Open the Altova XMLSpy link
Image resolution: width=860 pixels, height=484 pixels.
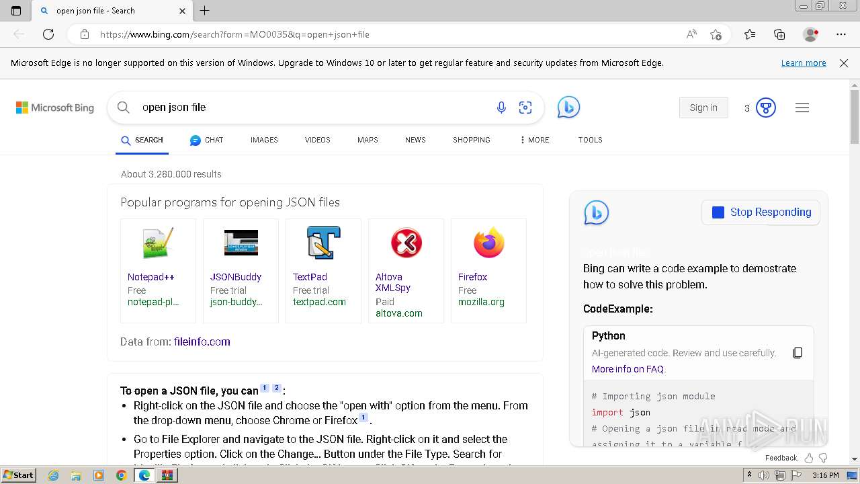point(393,282)
